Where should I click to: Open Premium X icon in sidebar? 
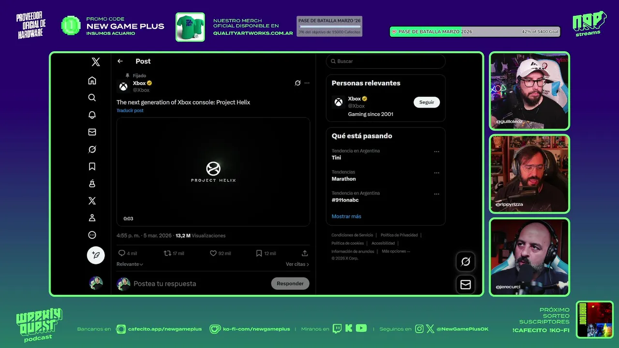pyautogui.click(x=92, y=201)
